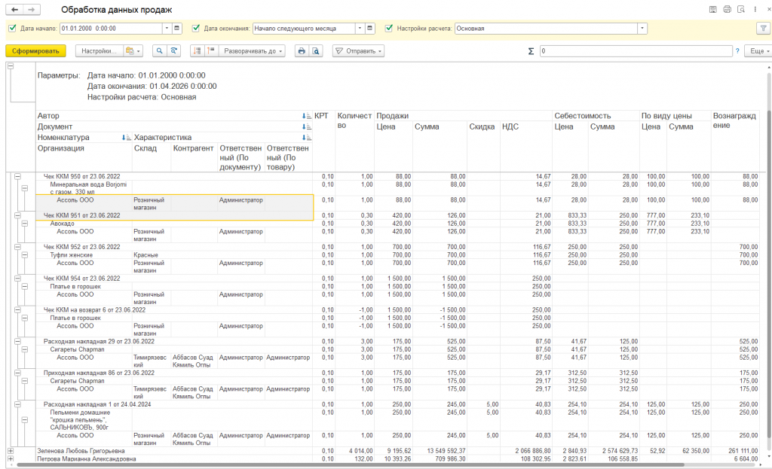Toggle the Дата окончания checkbox
Viewport: 772px width, 469px height.
click(x=196, y=29)
